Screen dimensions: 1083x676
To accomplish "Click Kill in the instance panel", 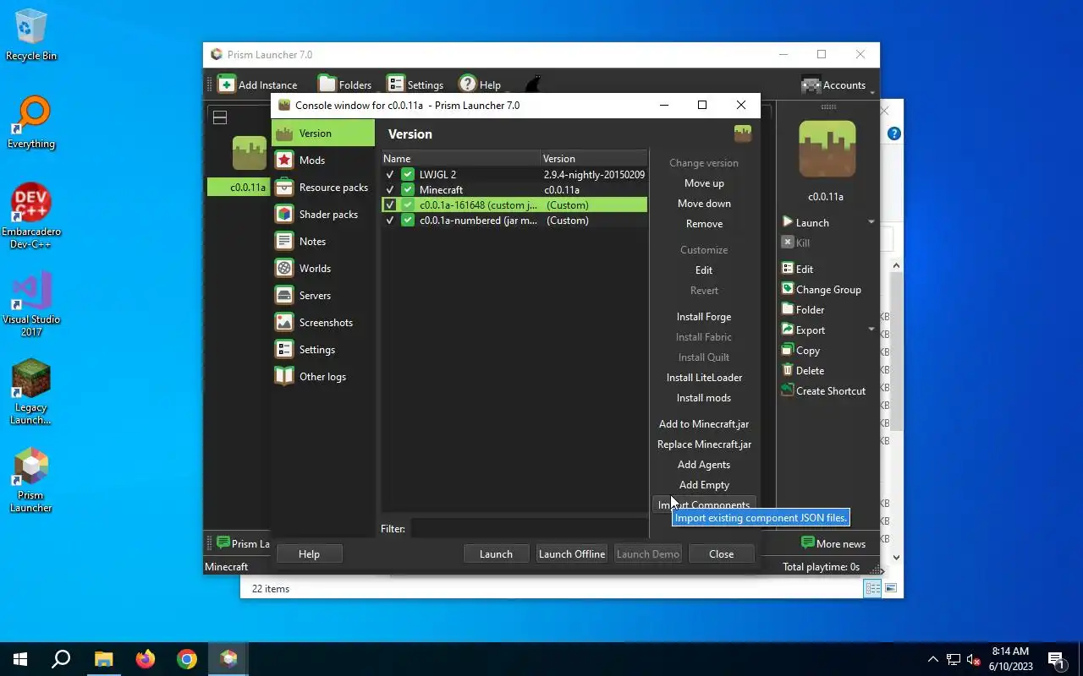I will click(x=795, y=243).
